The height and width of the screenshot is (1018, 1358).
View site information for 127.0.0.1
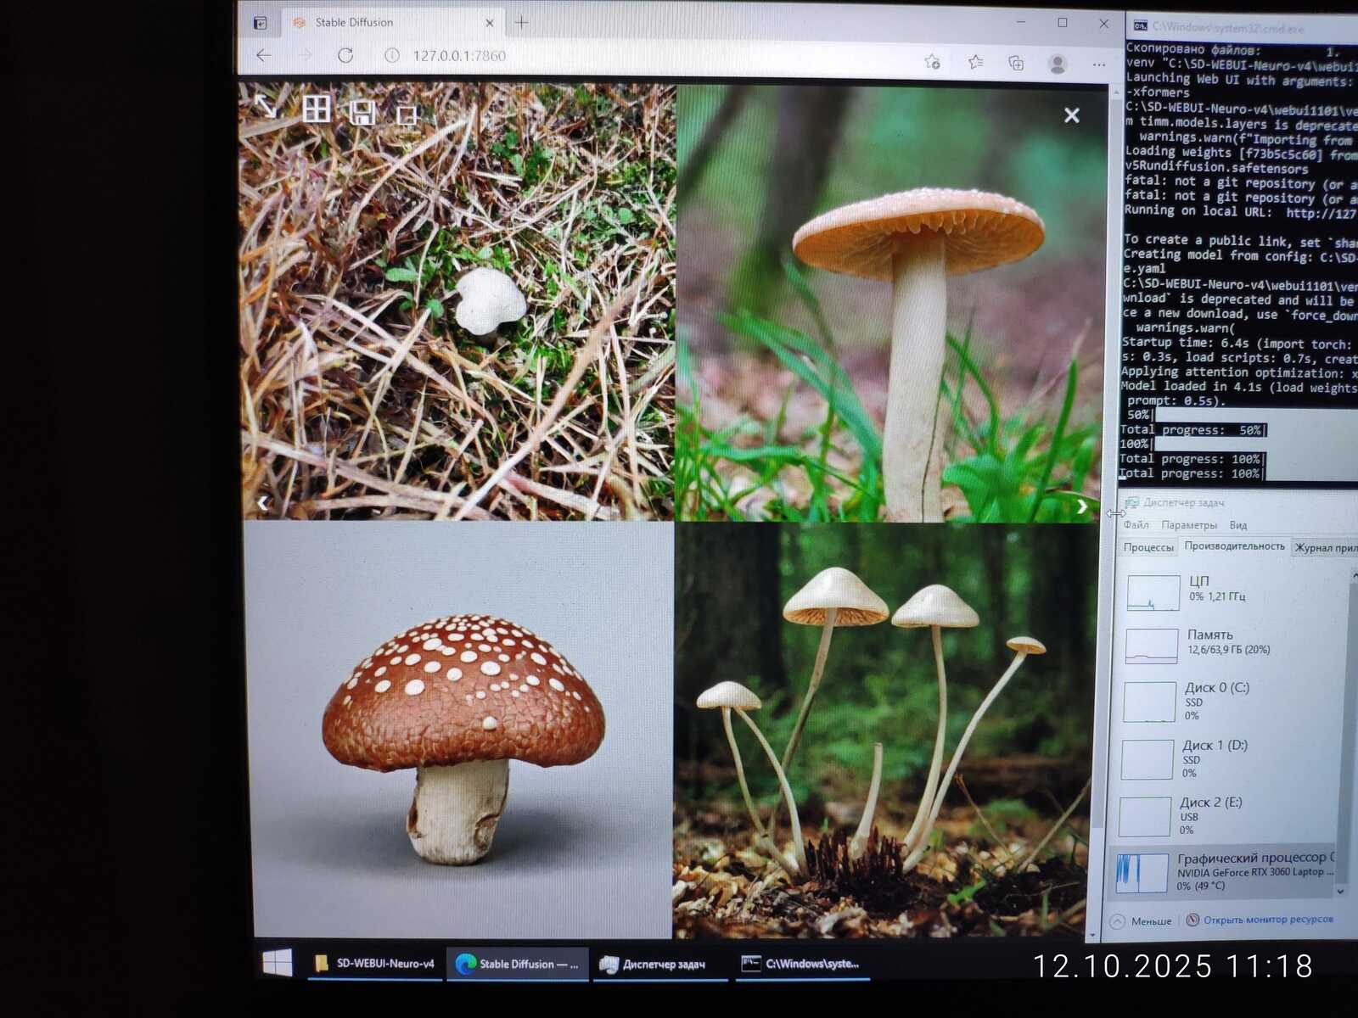point(391,55)
